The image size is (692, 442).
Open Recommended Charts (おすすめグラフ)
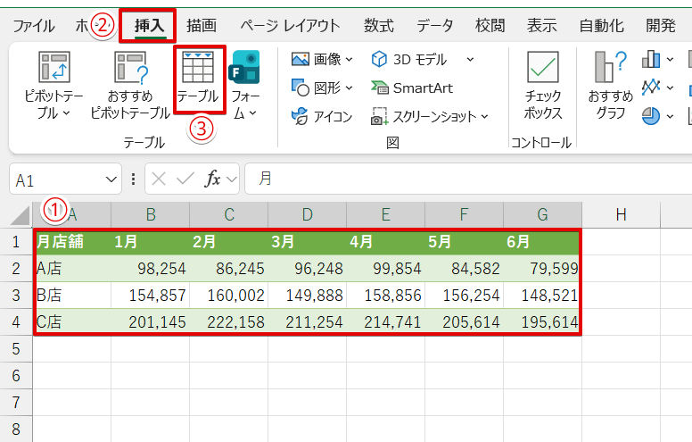point(611,84)
